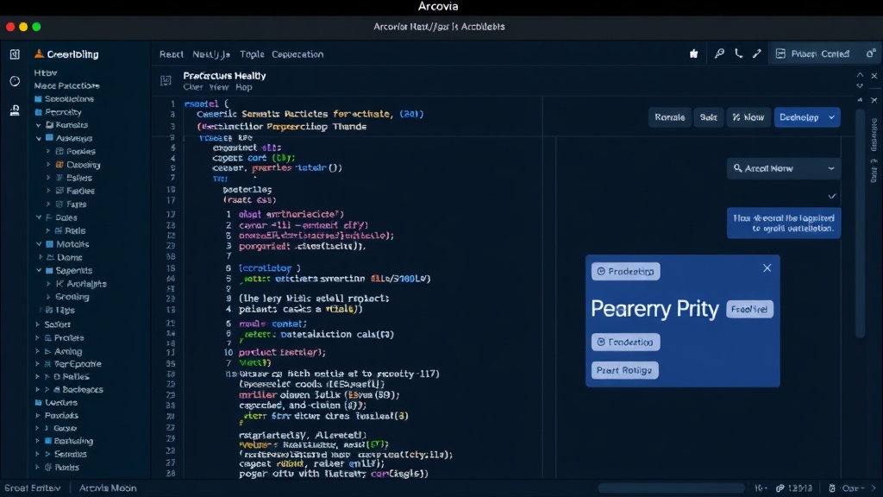This screenshot has height=497, width=883.
Task: Click the Fondeatiog button in popup
Action: [x=626, y=342]
